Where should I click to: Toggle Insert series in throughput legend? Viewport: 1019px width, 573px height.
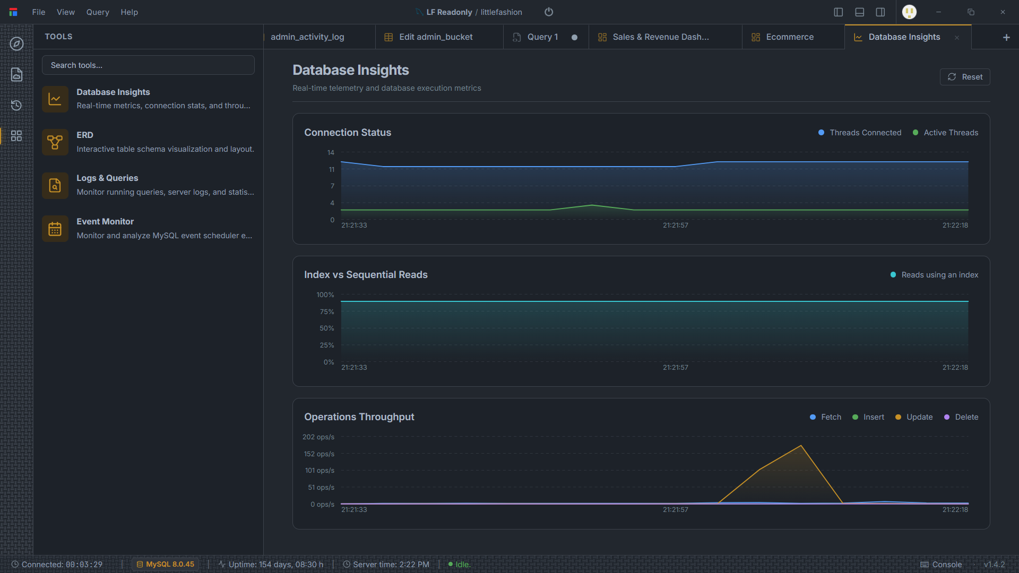coord(868,417)
